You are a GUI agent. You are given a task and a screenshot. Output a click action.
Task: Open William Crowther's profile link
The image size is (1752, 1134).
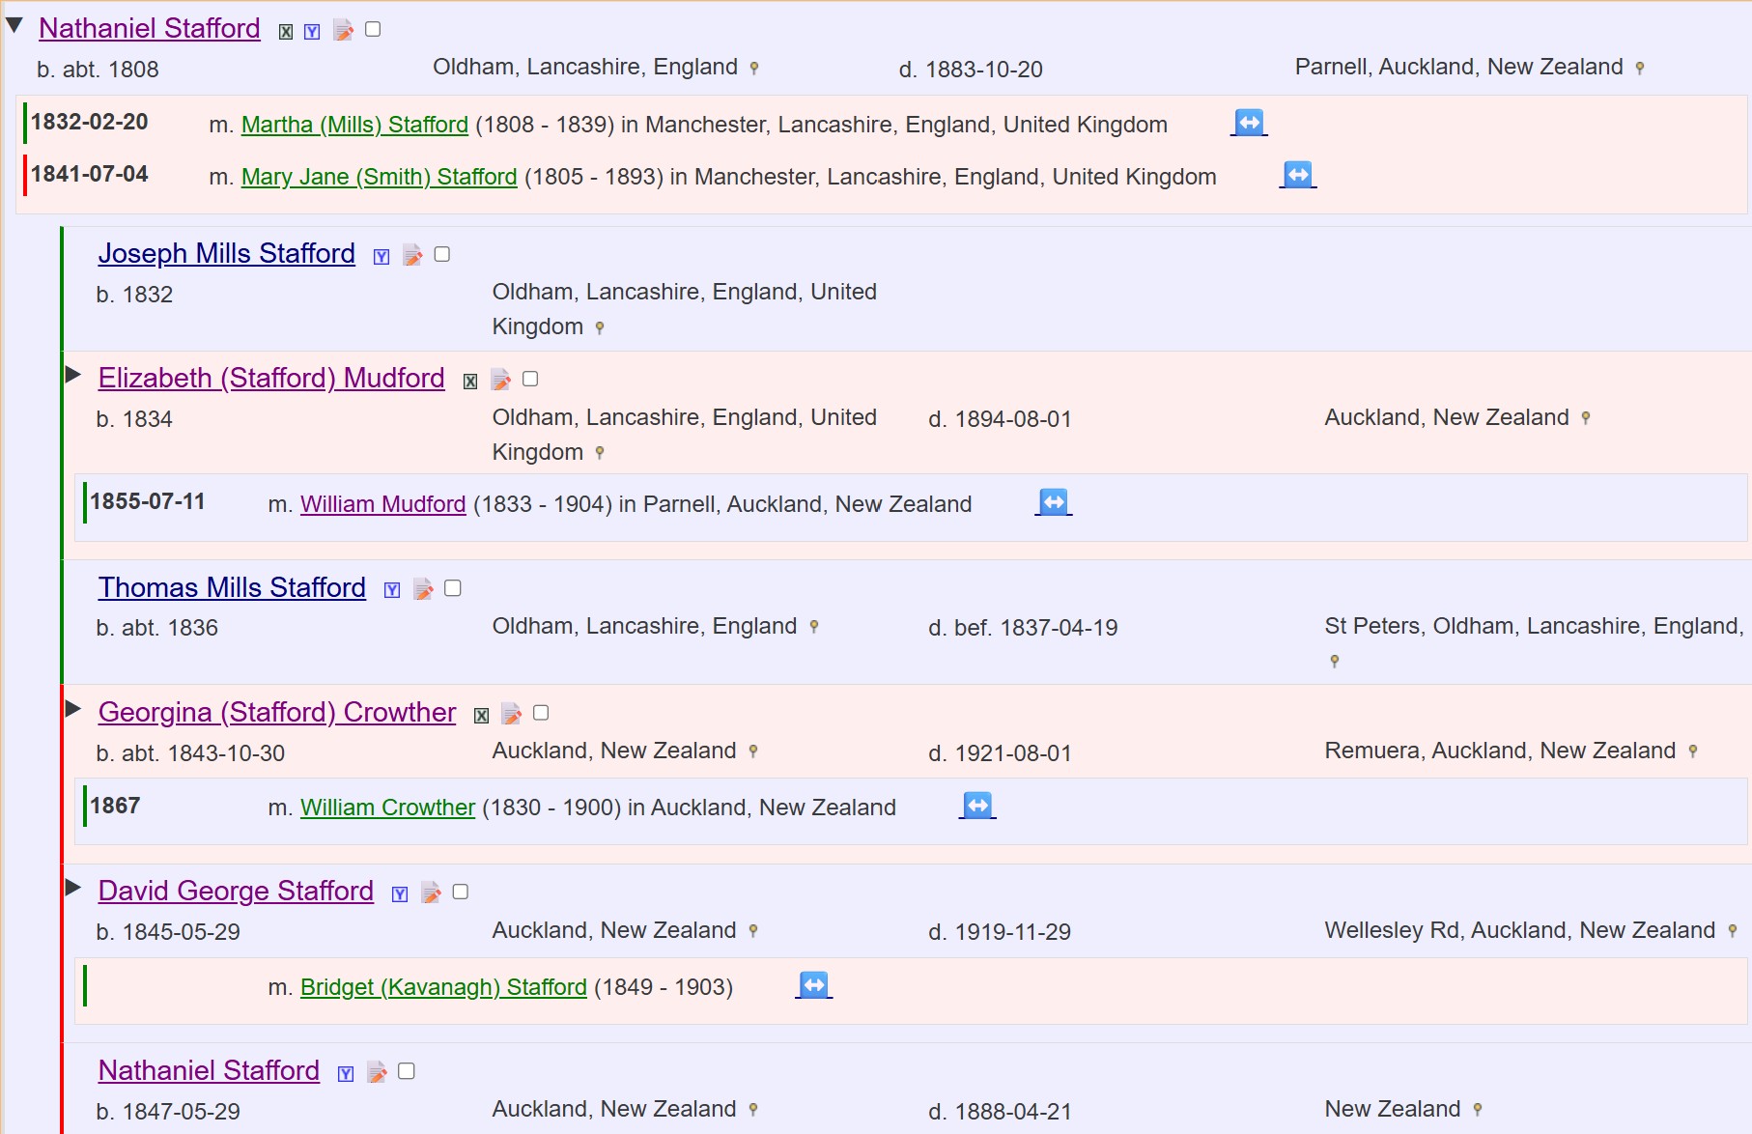[387, 808]
